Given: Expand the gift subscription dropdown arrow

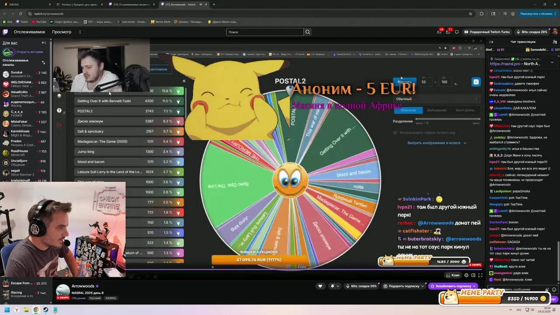Looking at the screenshot, I should pyautogui.click(x=422, y=286).
